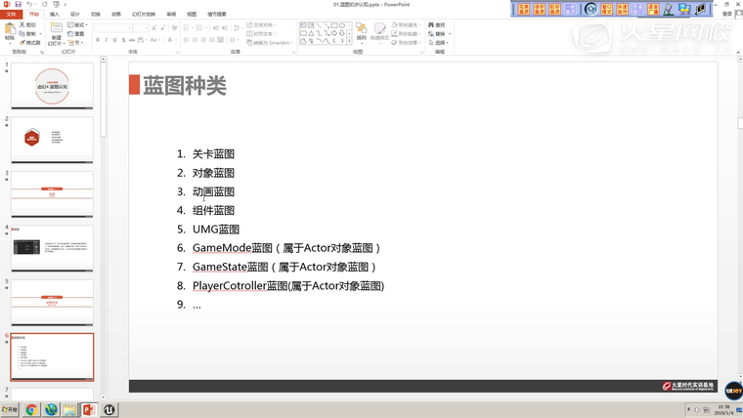Open Unreal Engine from the taskbar
Viewport: 743px width, 418px height.
(109, 409)
